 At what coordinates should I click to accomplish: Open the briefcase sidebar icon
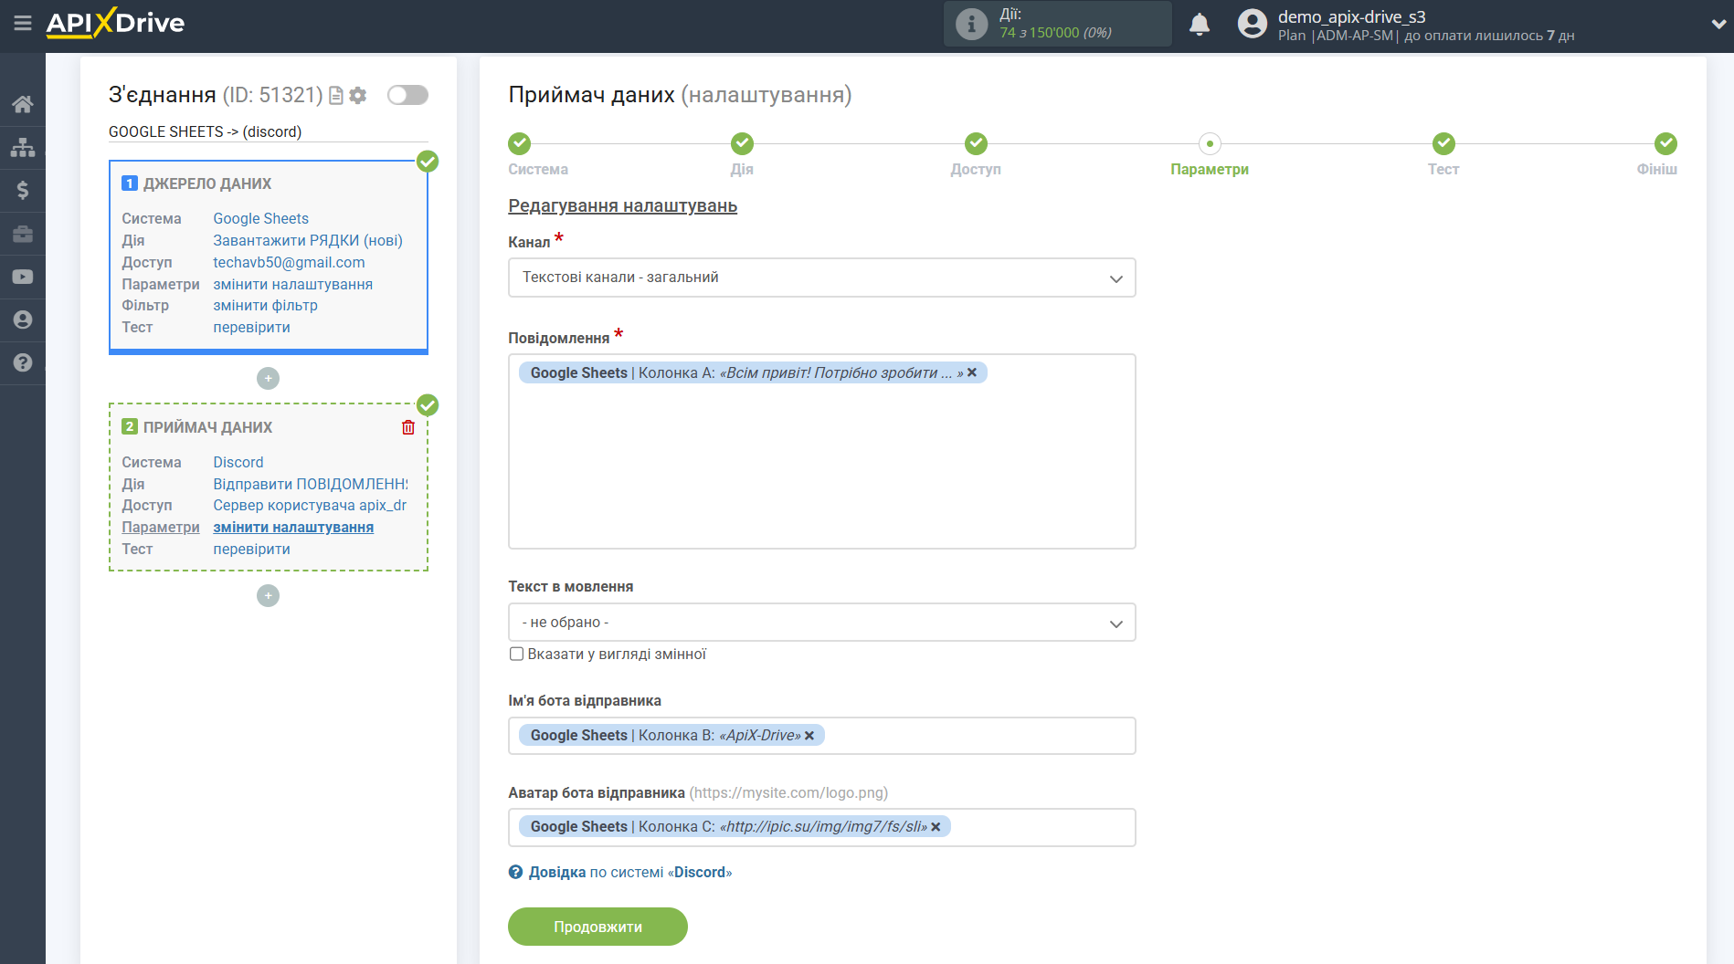tap(23, 234)
